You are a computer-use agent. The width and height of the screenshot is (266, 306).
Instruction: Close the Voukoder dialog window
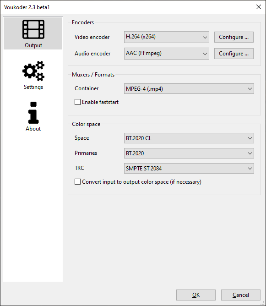(x=259, y=7)
